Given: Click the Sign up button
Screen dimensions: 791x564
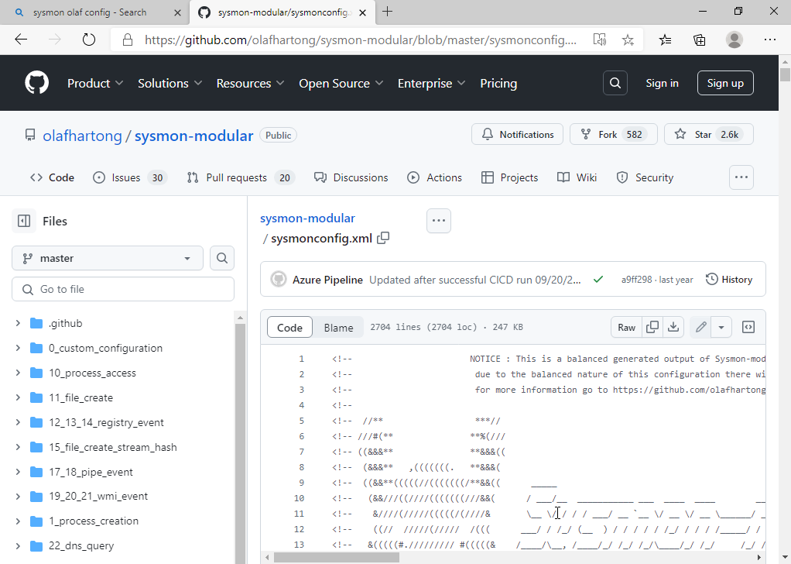Looking at the screenshot, I should point(725,83).
